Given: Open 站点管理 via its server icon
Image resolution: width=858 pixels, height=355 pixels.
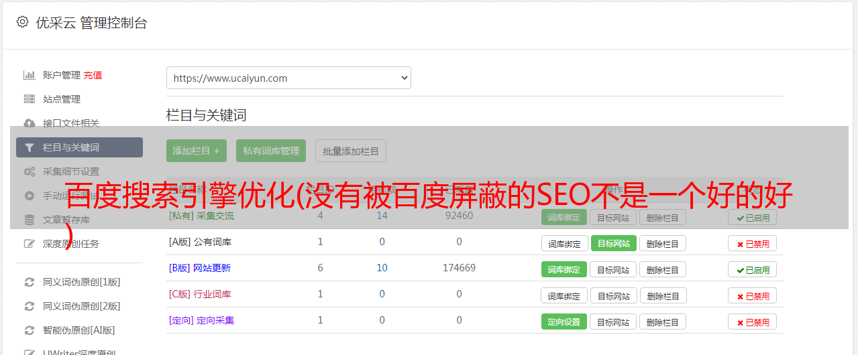Looking at the screenshot, I should click(x=30, y=99).
